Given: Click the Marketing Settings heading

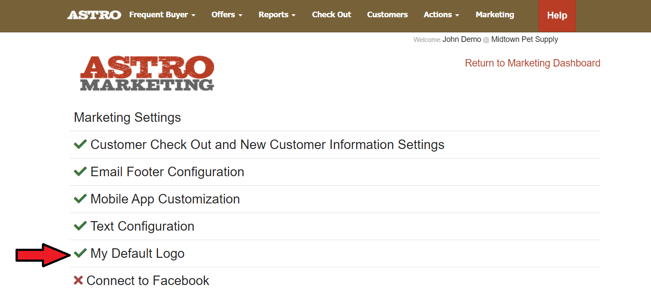Looking at the screenshot, I should (127, 117).
